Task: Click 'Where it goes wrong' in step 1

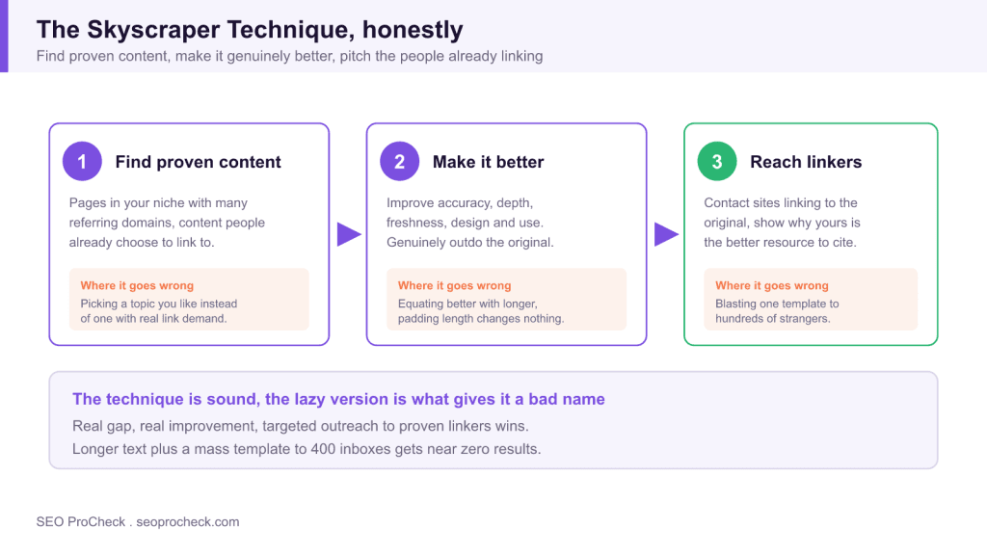Action: coord(137,285)
